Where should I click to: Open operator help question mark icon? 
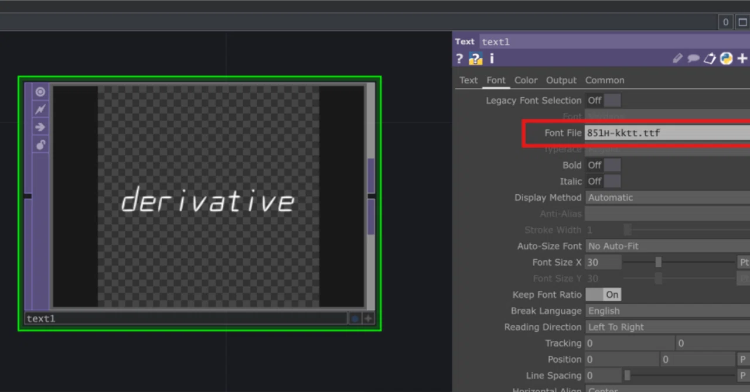point(460,59)
